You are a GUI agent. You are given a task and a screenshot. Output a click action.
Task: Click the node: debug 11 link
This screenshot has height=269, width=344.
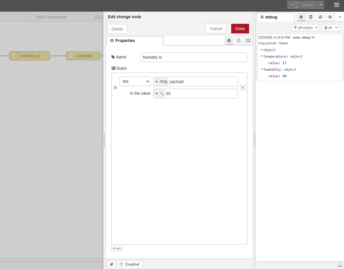[x=303, y=37]
